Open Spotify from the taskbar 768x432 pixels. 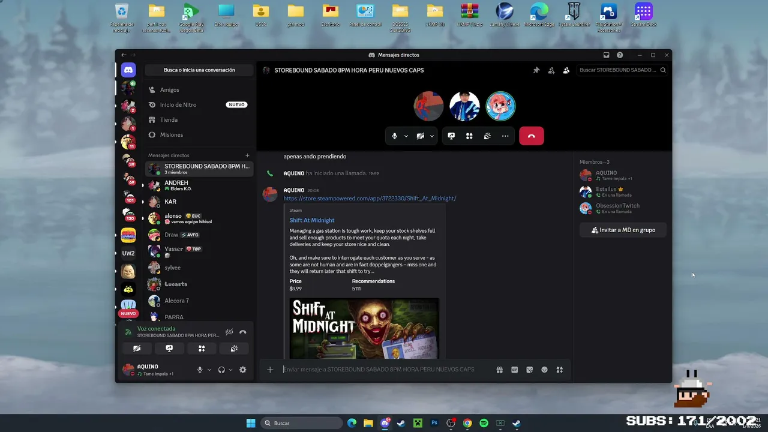tap(484, 423)
